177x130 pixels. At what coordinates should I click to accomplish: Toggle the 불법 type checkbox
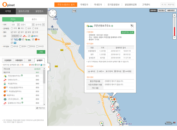tap(26, 32)
